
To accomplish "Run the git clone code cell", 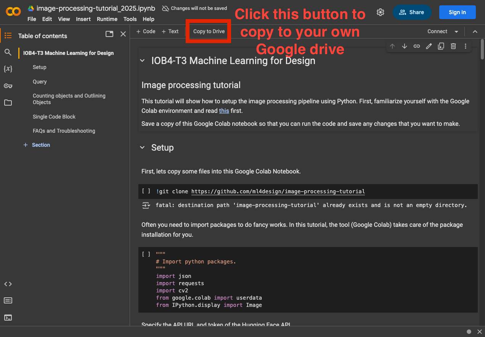I will coord(146,191).
